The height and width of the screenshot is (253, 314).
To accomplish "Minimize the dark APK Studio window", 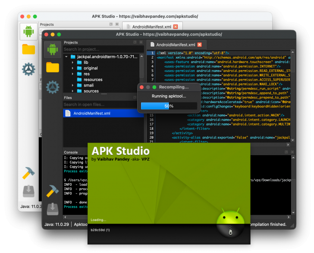I will pyautogui.click(x=53, y=34).
